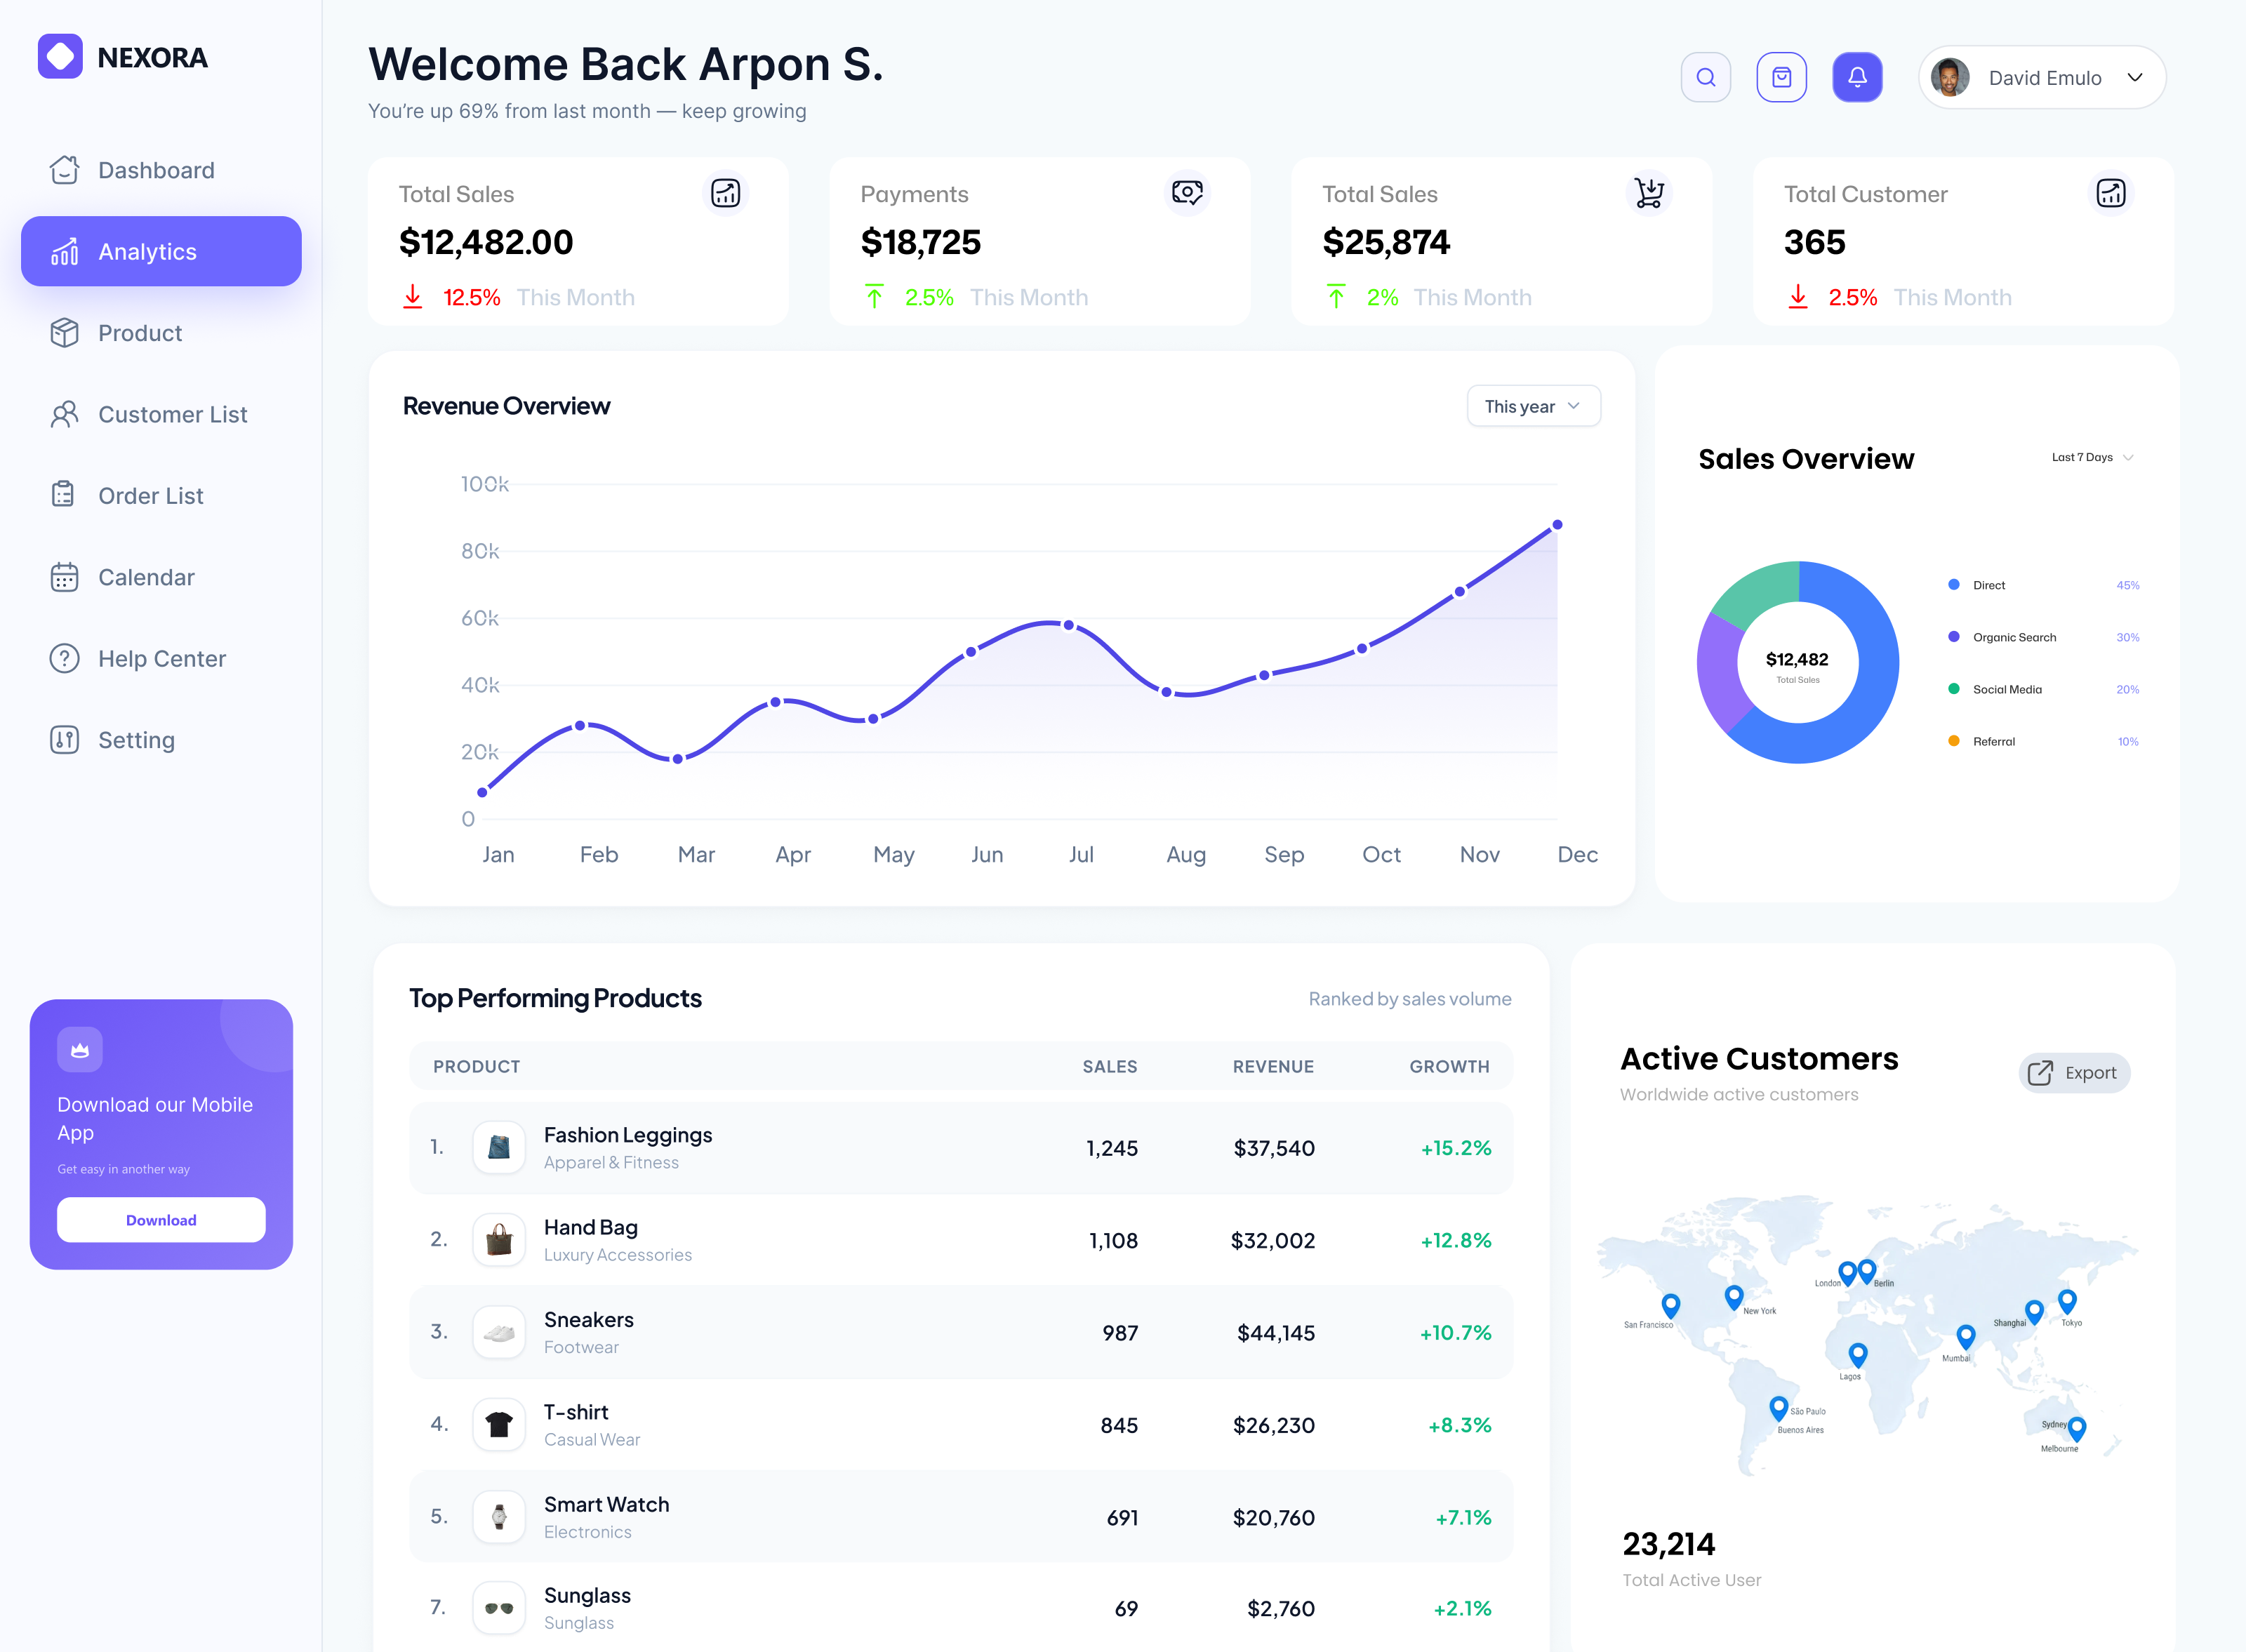Click the crown icon in the mobile app card
The height and width of the screenshot is (1652, 2246).
[80, 1050]
